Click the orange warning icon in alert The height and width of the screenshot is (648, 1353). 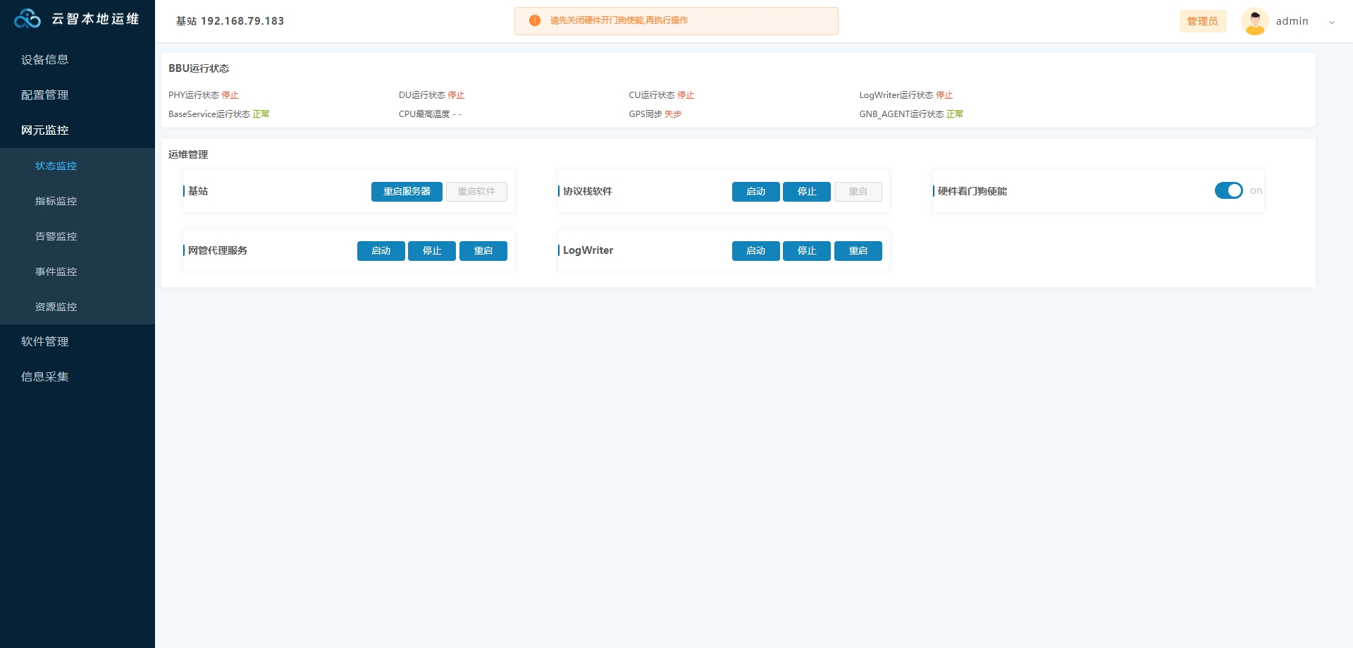[x=535, y=20]
